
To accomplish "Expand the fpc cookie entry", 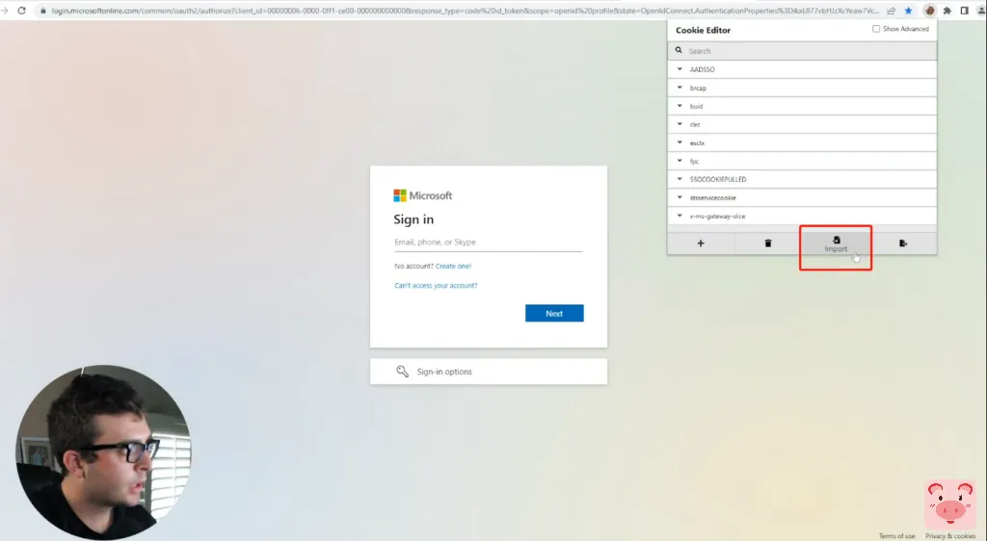I will (x=802, y=161).
